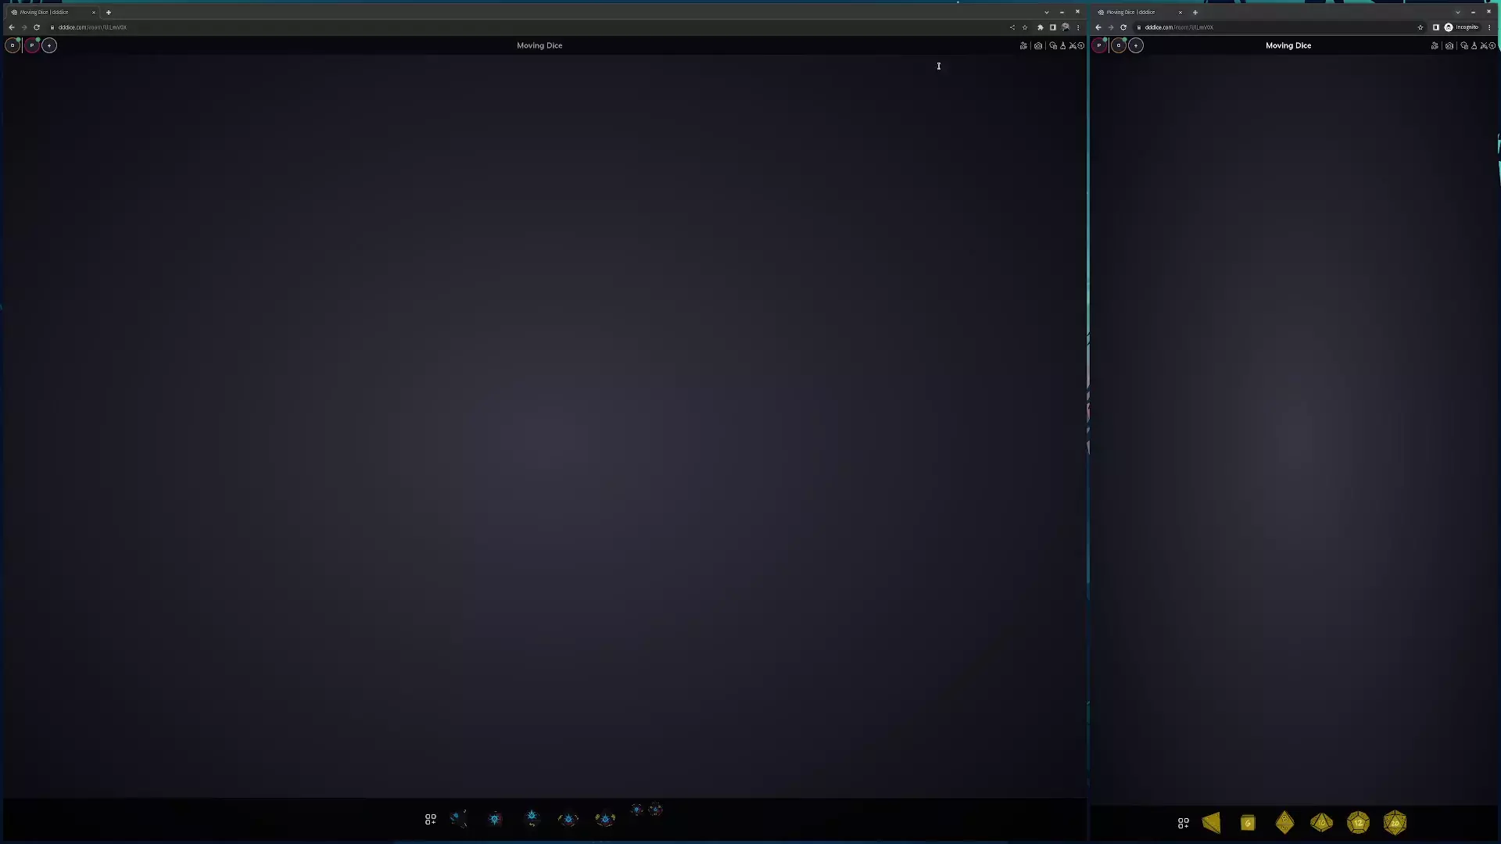Roll the yellow d6 cube die
This screenshot has height=844, width=1501.
point(1248,822)
